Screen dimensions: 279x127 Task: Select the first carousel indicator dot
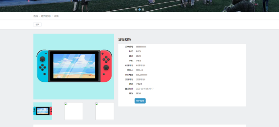(x=136, y=9)
